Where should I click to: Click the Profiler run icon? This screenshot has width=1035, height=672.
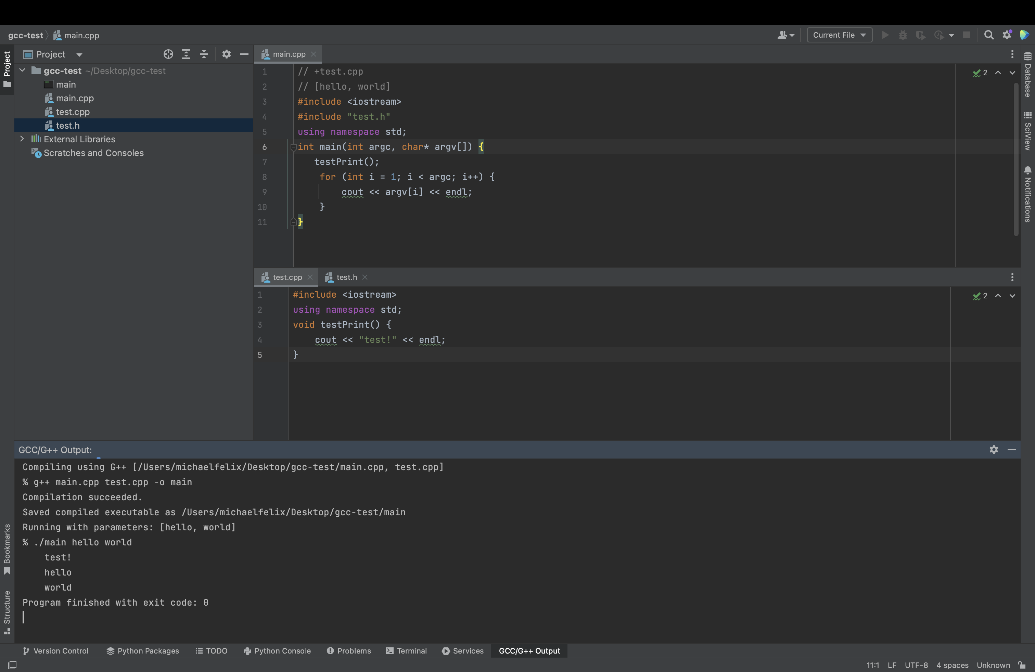pos(939,35)
